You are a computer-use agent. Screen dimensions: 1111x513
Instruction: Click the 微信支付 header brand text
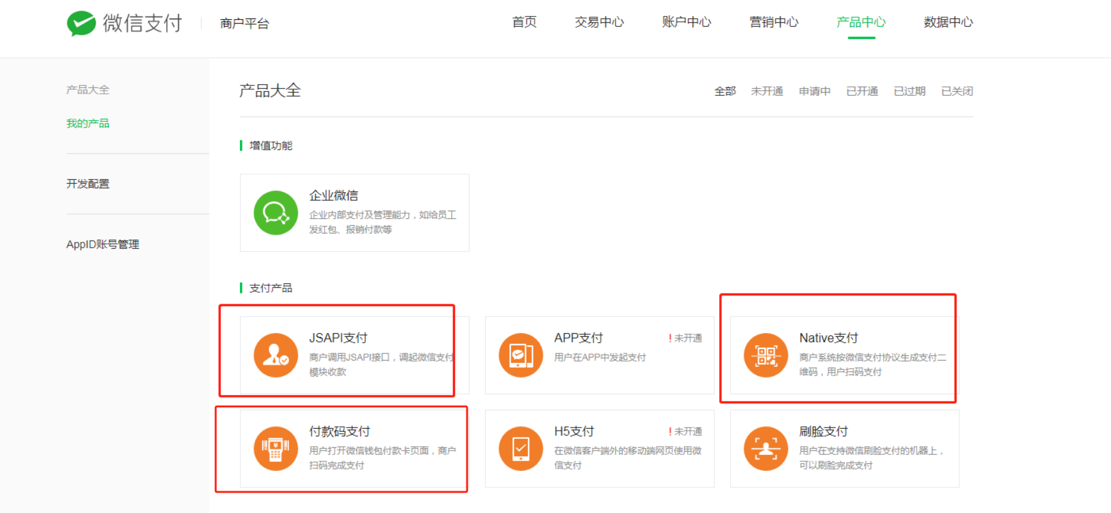tap(142, 24)
